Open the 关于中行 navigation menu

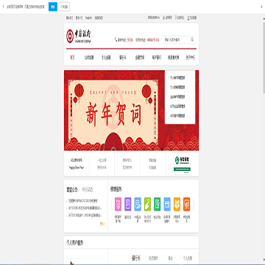190,57
